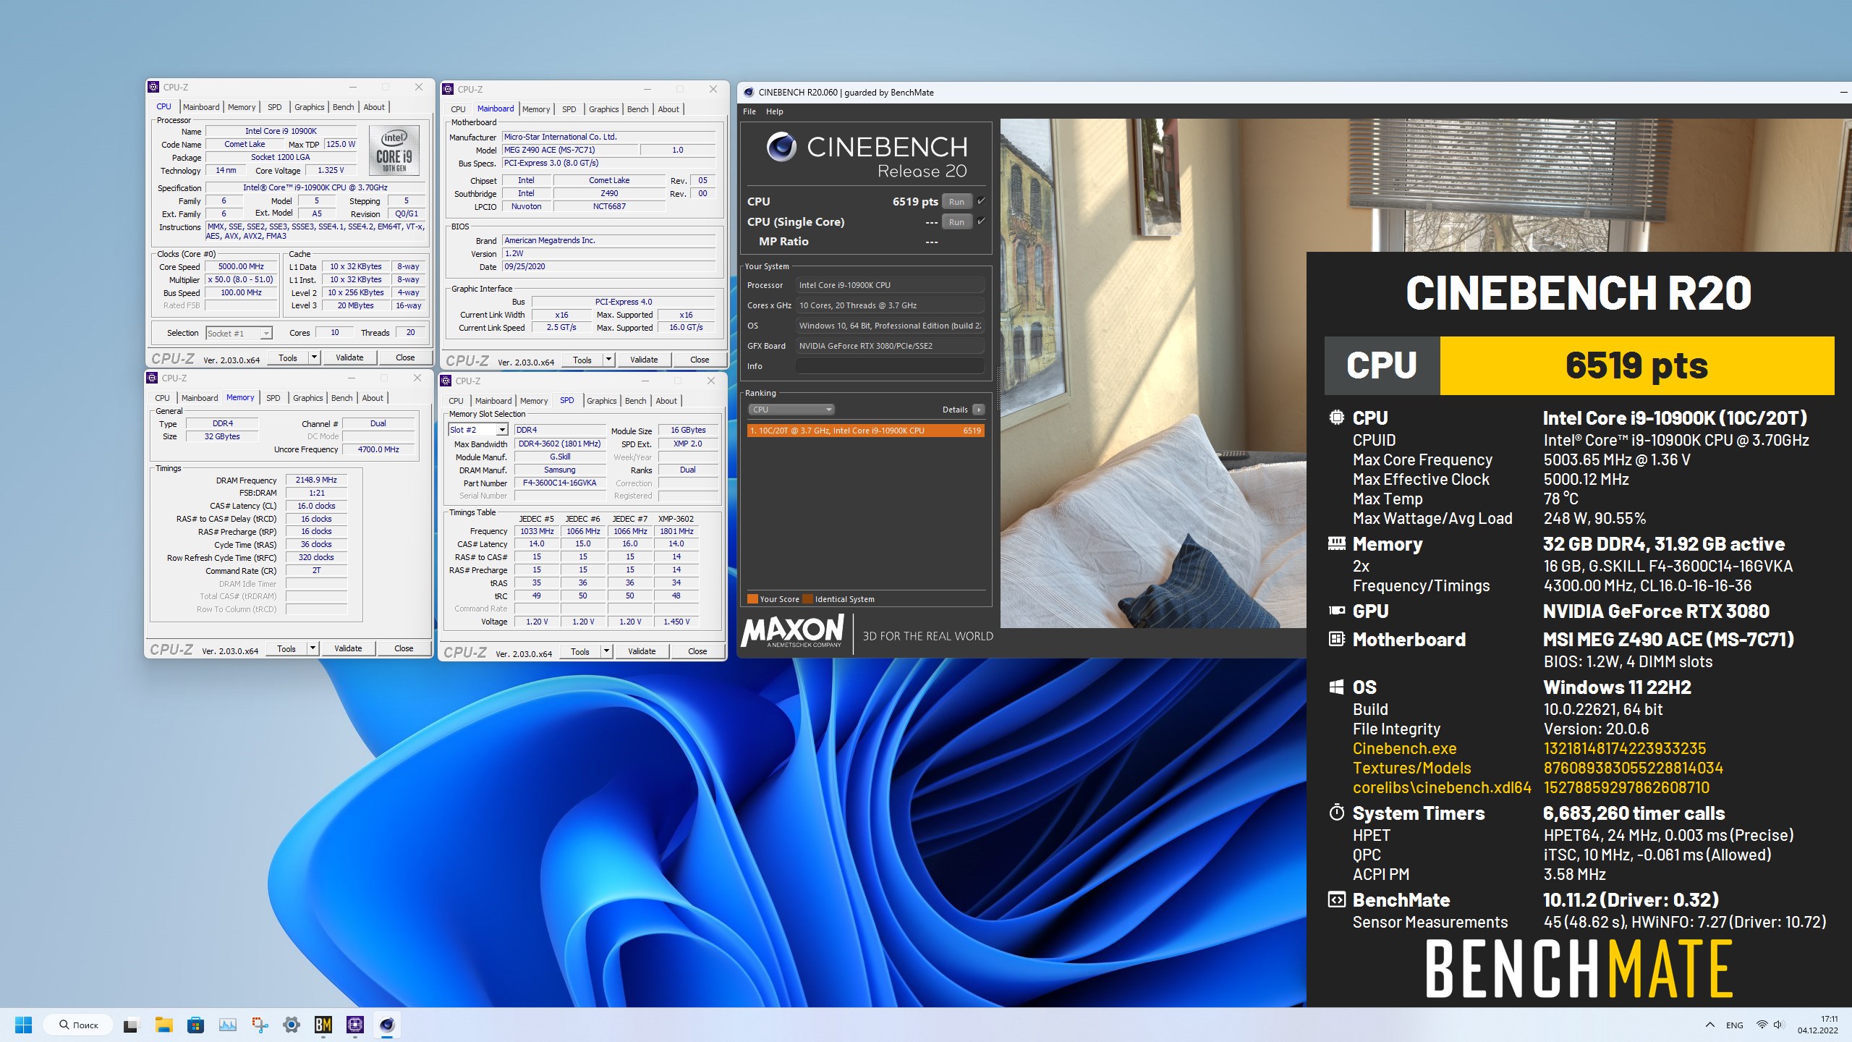1852x1042 pixels.
Task: Open the File menu in Cinebench
Action: pyautogui.click(x=749, y=111)
